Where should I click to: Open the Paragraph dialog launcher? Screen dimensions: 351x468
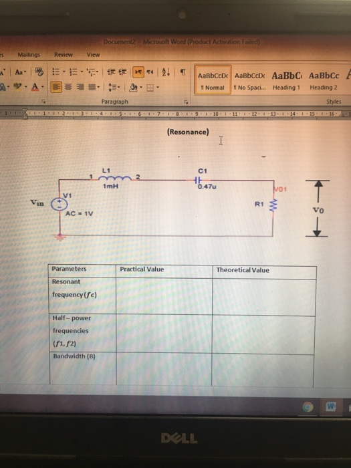(x=186, y=102)
